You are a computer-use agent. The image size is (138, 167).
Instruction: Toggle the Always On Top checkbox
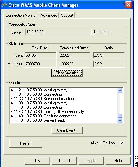(122, 143)
